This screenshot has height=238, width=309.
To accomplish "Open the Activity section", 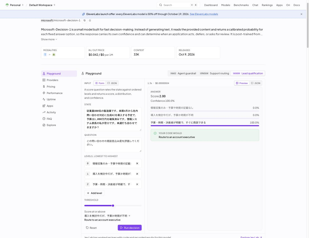I will click(59, 112).
